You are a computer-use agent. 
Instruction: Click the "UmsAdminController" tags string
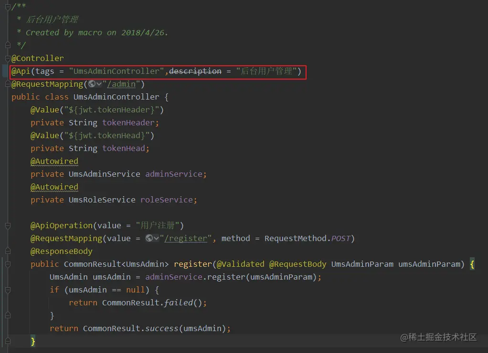pos(117,71)
